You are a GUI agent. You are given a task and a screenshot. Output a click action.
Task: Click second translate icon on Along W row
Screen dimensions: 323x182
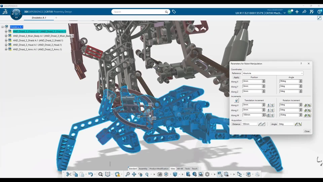tap(272, 115)
